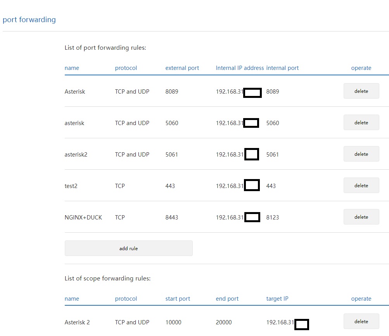The height and width of the screenshot is (336, 389).
Task: Select the asterisk2 rule name
Action: [x=76, y=155]
